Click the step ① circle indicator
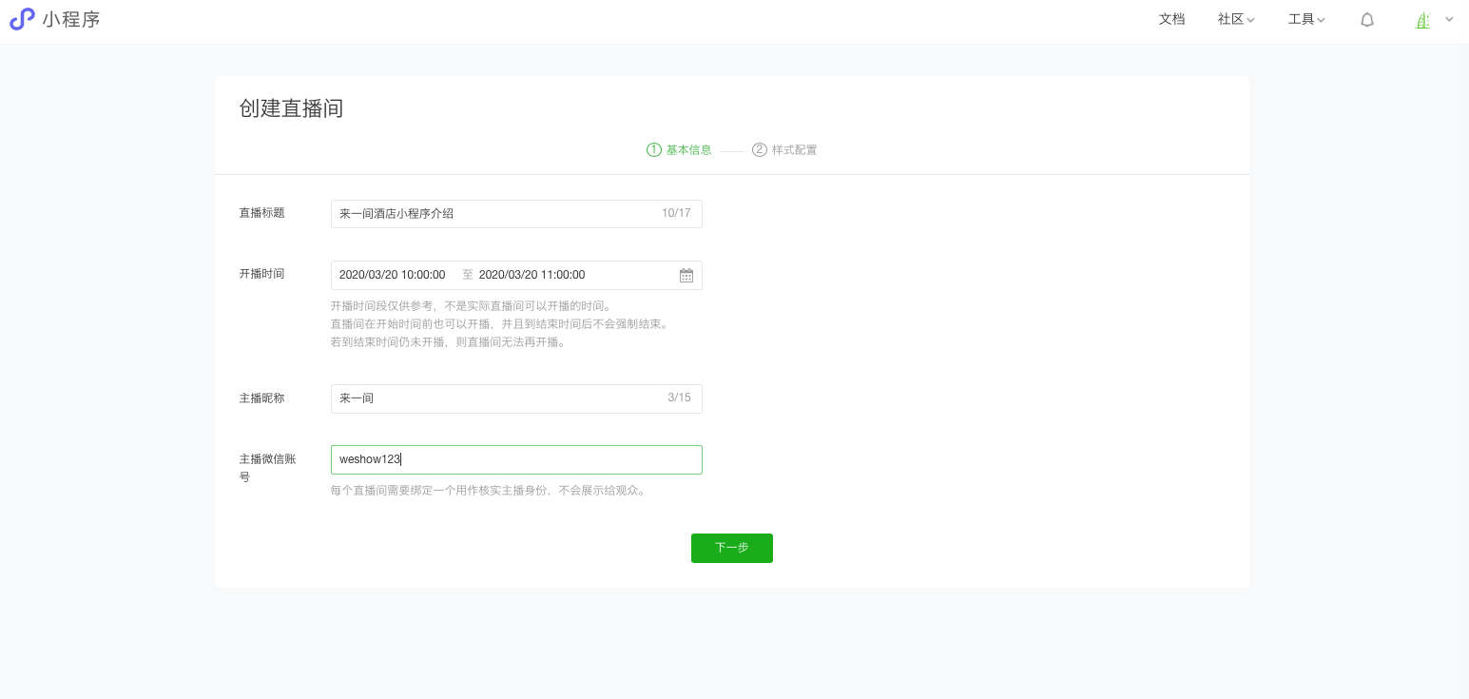 (x=653, y=149)
